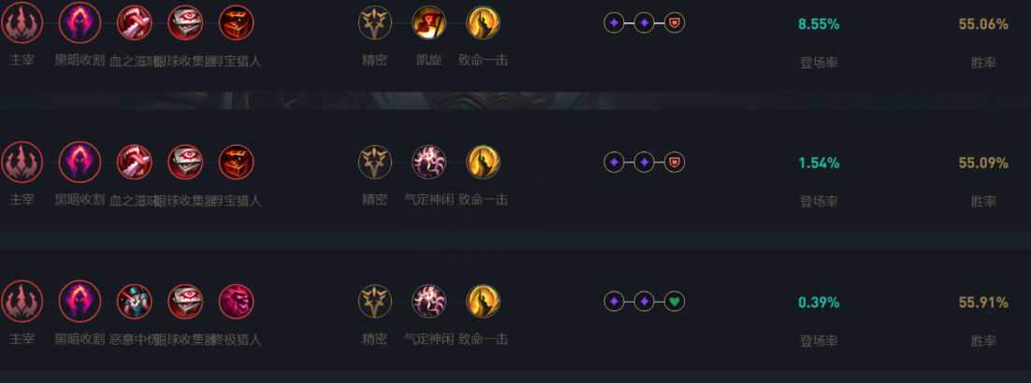The image size is (1031, 383).
Task: Click the 55.91% win rate value
Action: (x=983, y=303)
